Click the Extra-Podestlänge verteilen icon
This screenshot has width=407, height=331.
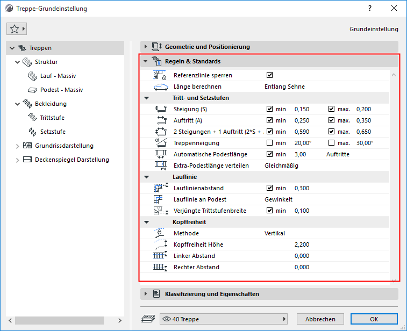point(161,165)
